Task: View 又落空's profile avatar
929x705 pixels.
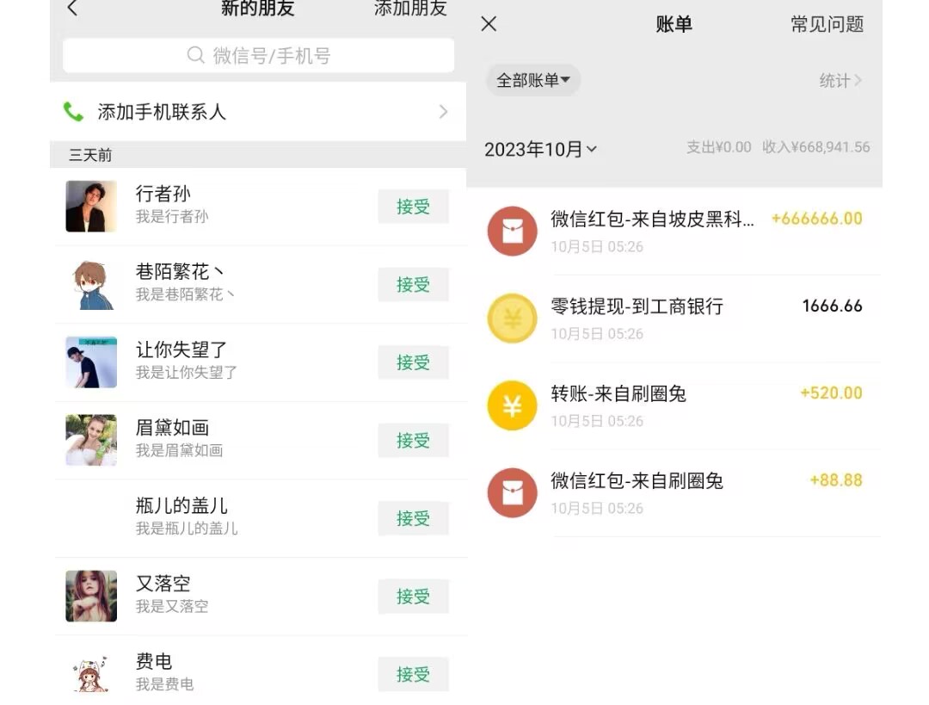Action: click(x=90, y=596)
